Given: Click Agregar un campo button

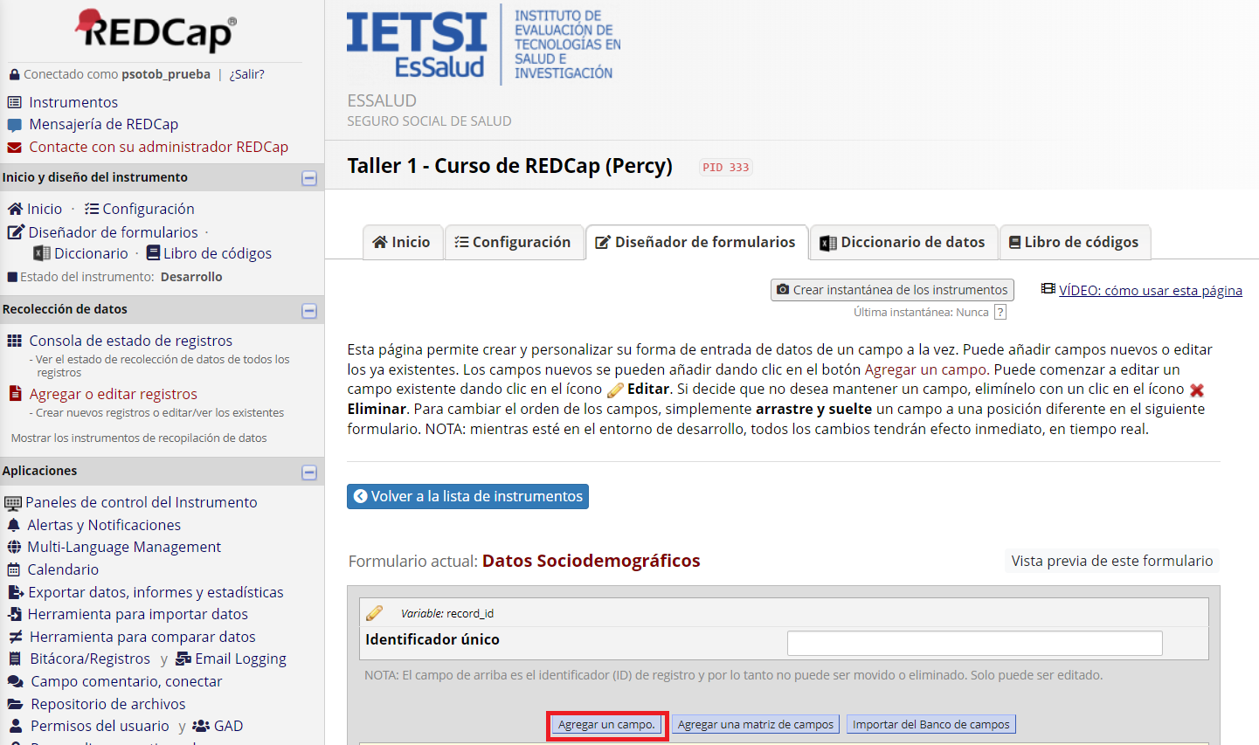Looking at the screenshot, I should (x=606, y=724).
